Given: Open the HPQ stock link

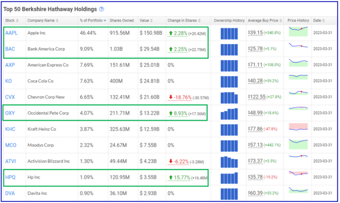Looking at the screenshot, I should [10, 177].
